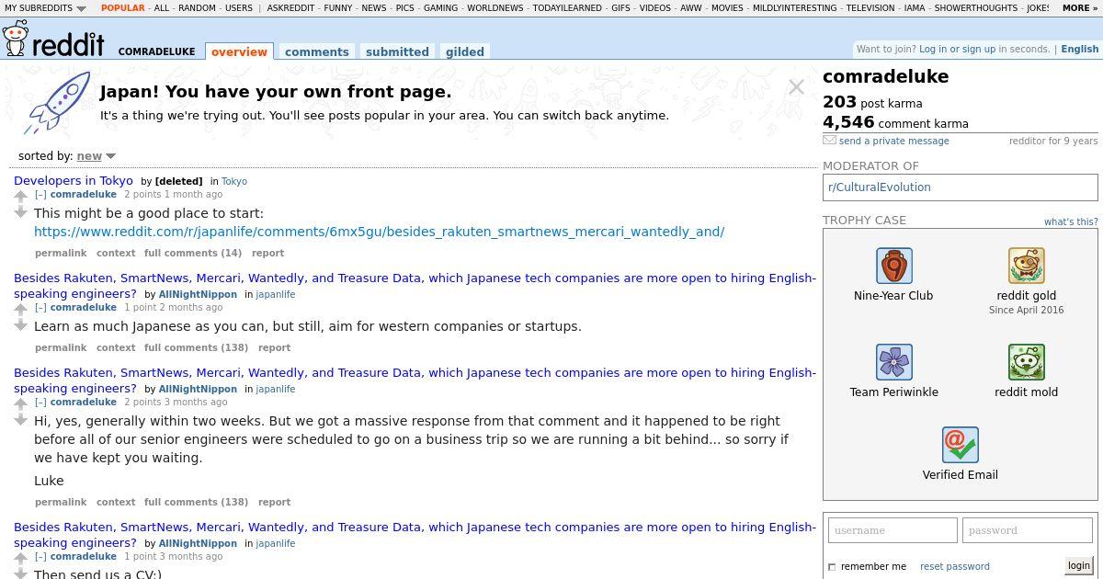The height and width of the screenshot is (579, 1103).
Task: Open SHOWERTHOUGHTS in the top bar
Action: pyautogui.click(x=975, y=7)
